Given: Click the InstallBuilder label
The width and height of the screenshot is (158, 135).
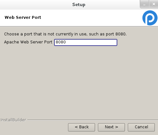Looking at the screenshot, I should click(13, 120).
